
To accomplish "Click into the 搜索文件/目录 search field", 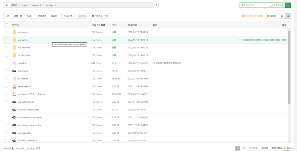I will [x=254, y=5].
